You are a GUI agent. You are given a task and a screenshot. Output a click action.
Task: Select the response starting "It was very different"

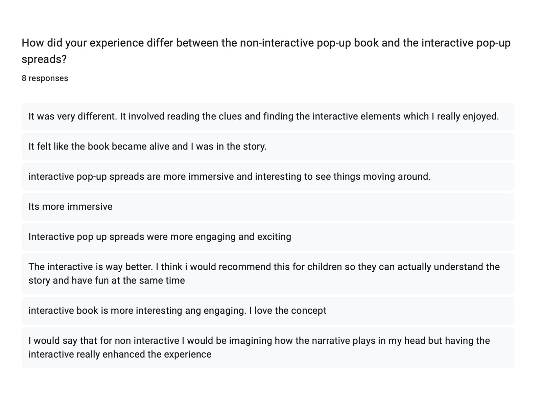click(263, 116)
